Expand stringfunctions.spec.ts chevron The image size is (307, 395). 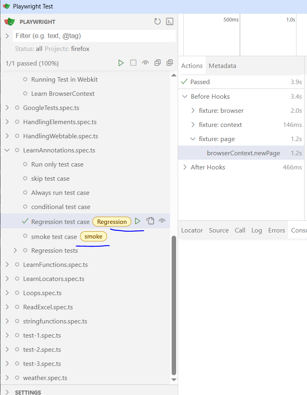(x=7, y=321)
